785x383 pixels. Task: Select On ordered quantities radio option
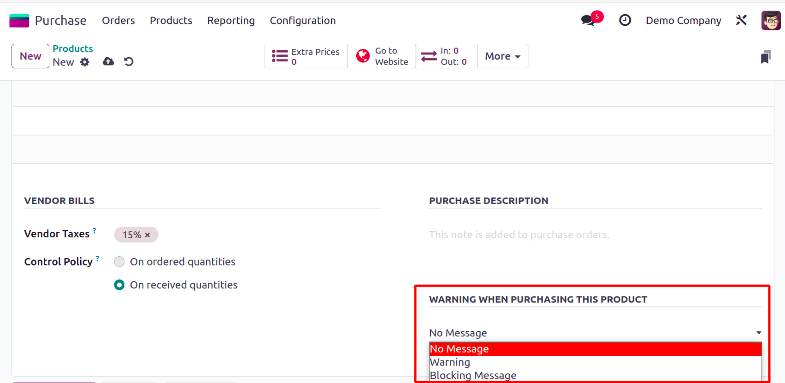click(x=119, y=262)
